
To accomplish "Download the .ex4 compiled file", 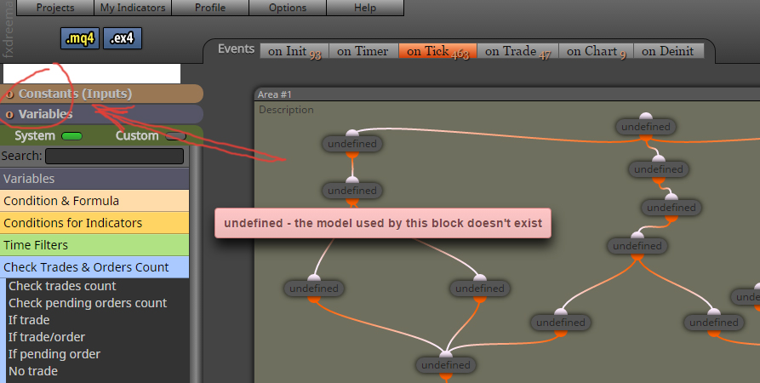I will (x=123, y=38).
